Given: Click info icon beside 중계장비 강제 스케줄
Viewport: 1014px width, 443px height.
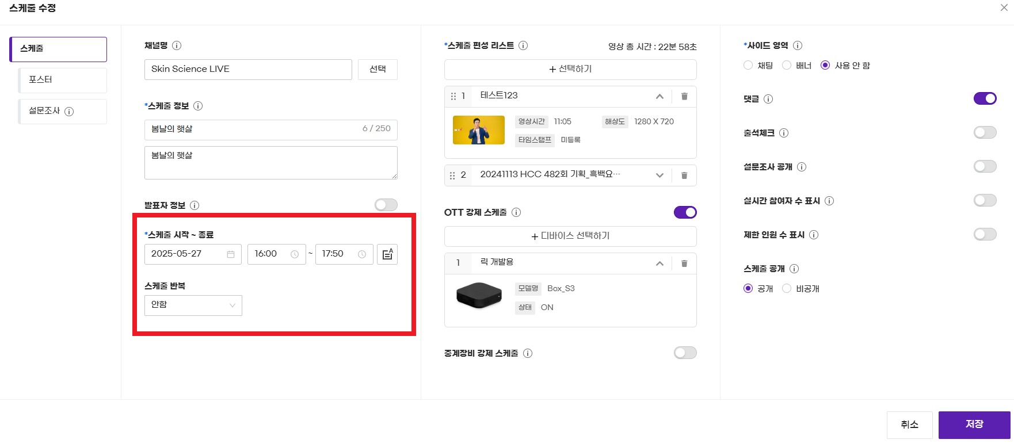Looking at the screenshot, I should tap(528, 353).
